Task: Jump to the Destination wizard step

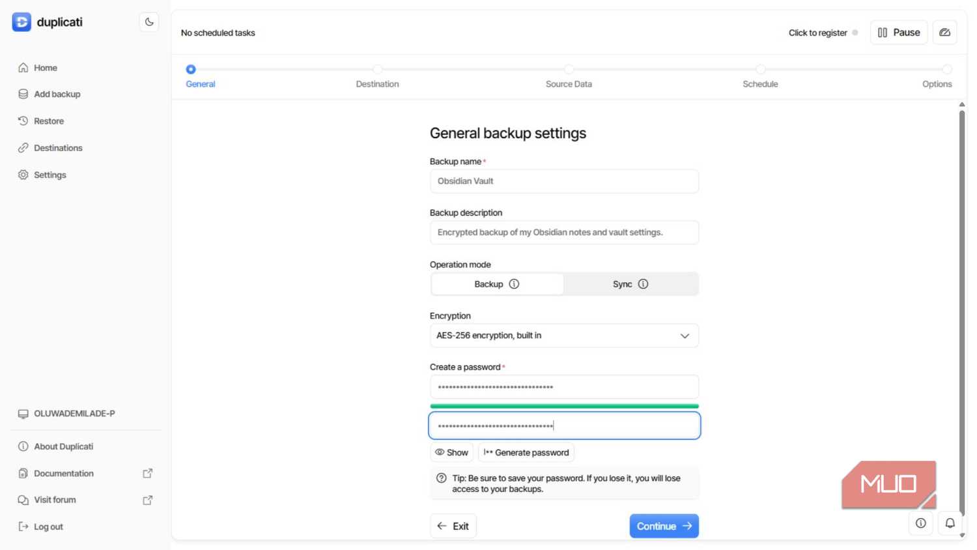Action: coord(378,77)
